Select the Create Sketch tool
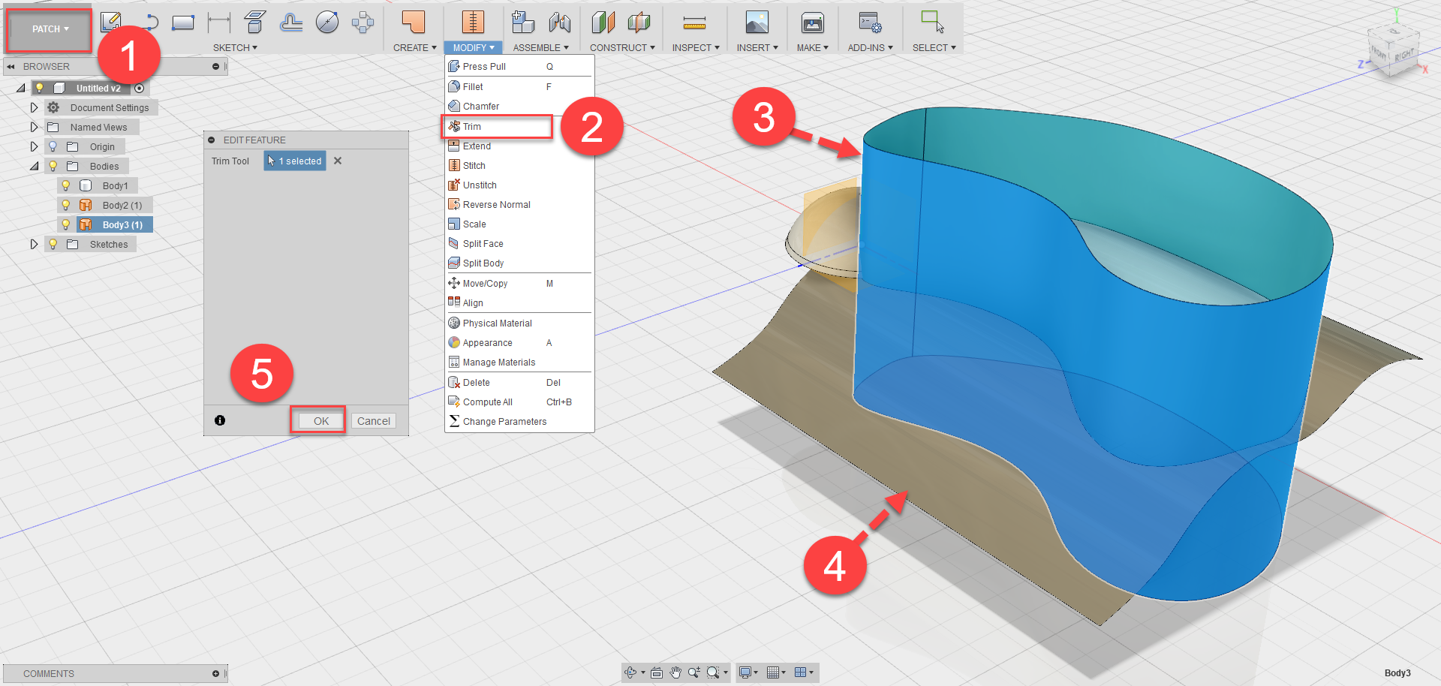 tap(111, 21)
